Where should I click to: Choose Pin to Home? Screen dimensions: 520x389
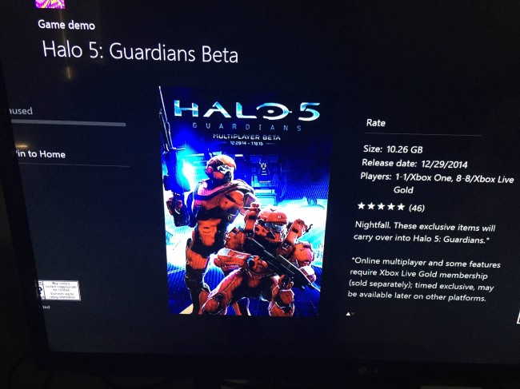(x=39, y=154)
